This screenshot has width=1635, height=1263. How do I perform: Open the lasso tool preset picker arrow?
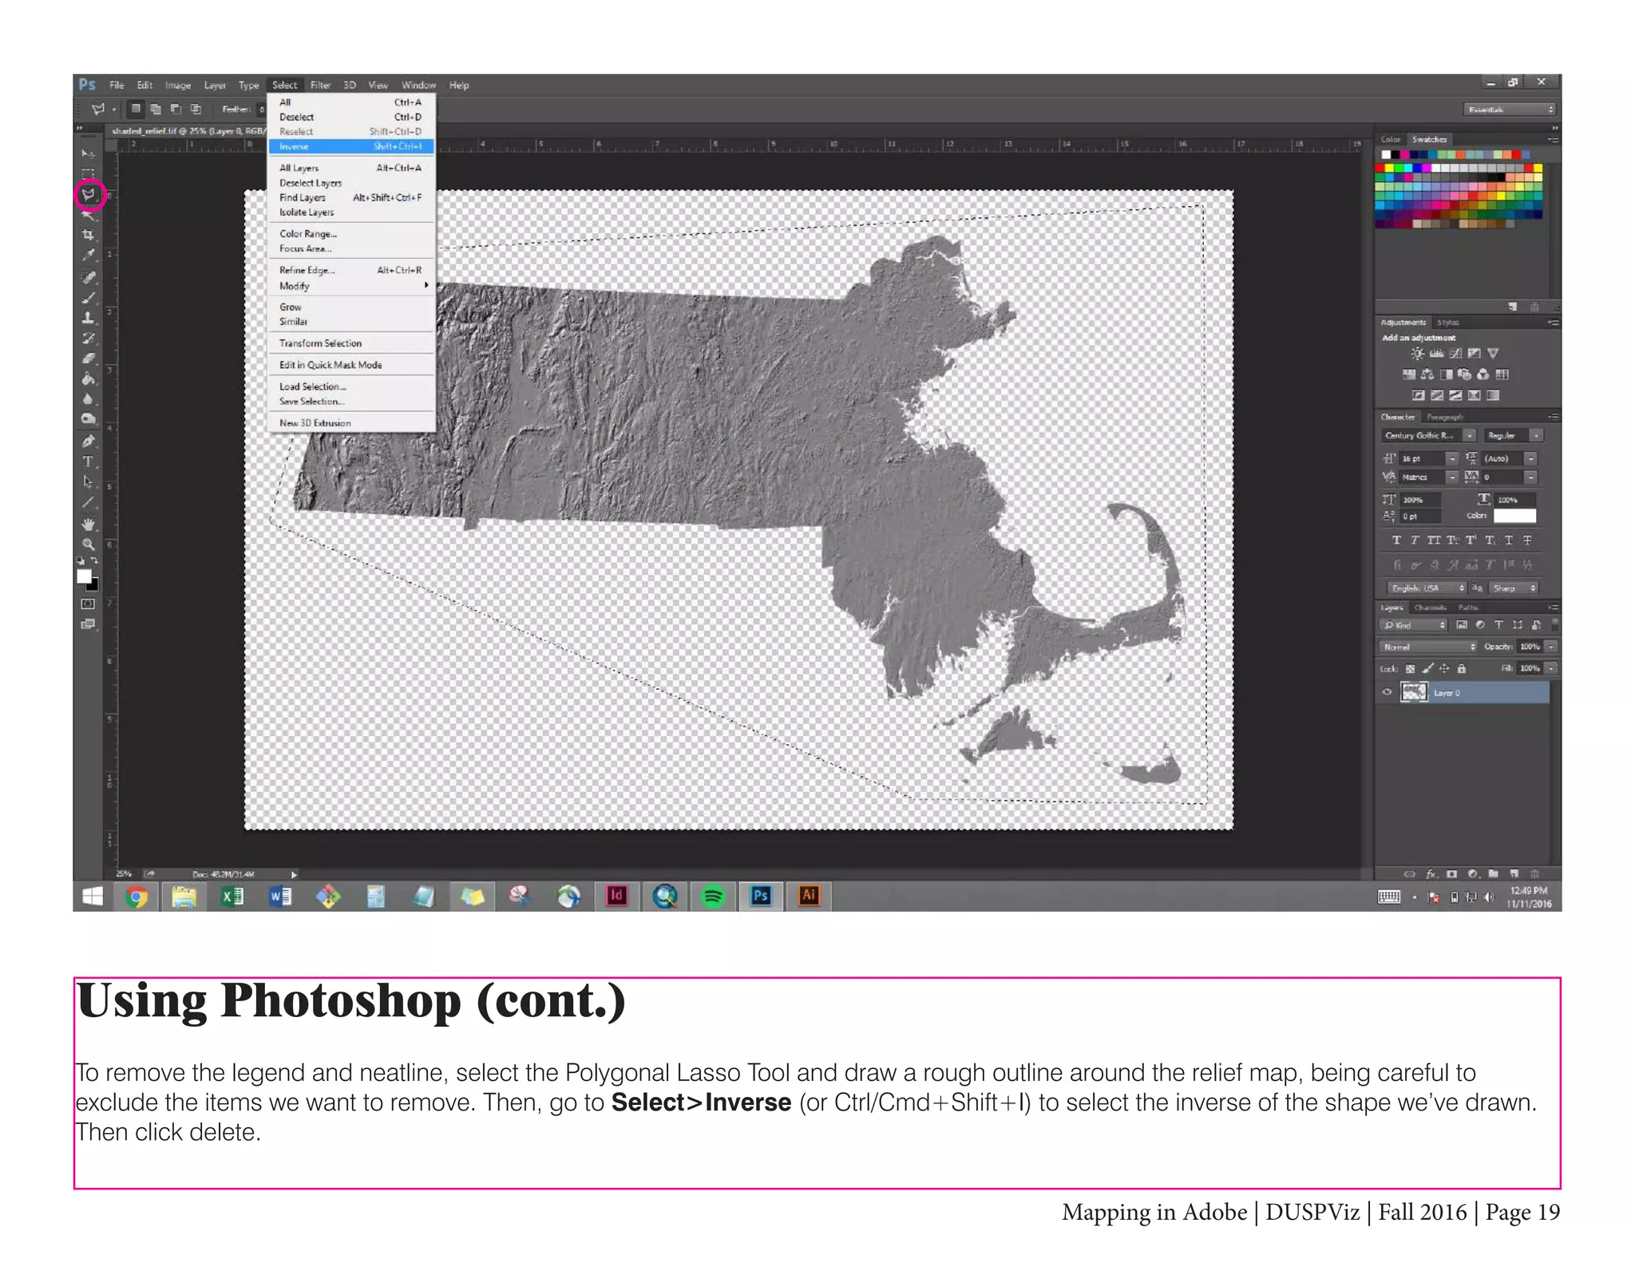click(114, 109)
